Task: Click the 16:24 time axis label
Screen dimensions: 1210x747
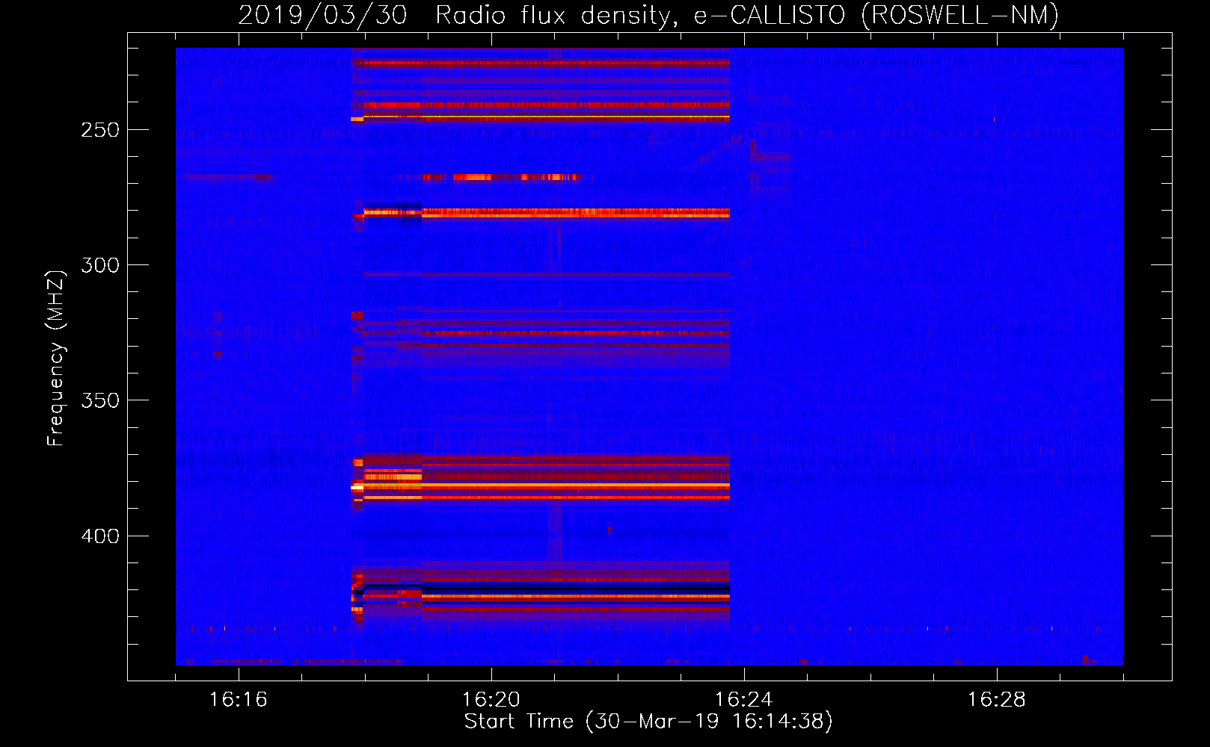Action: pyautogui.click(x=744, y=699)
